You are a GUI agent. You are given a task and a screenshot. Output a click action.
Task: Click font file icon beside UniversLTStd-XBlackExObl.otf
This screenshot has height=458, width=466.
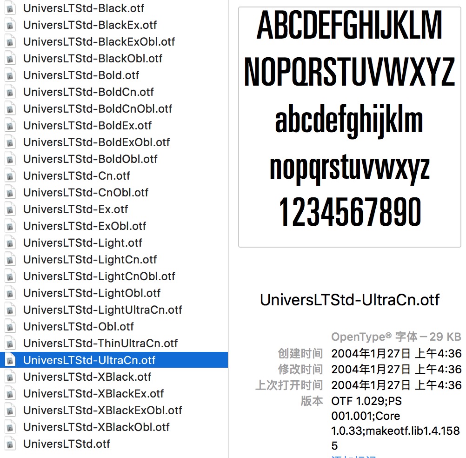tap(10, 410)
